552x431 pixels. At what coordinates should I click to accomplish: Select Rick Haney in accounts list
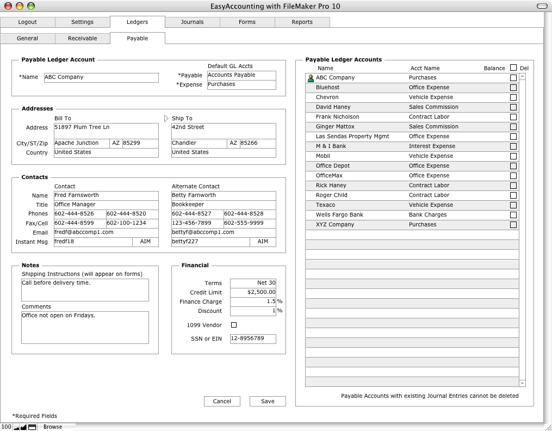[412, 186]
